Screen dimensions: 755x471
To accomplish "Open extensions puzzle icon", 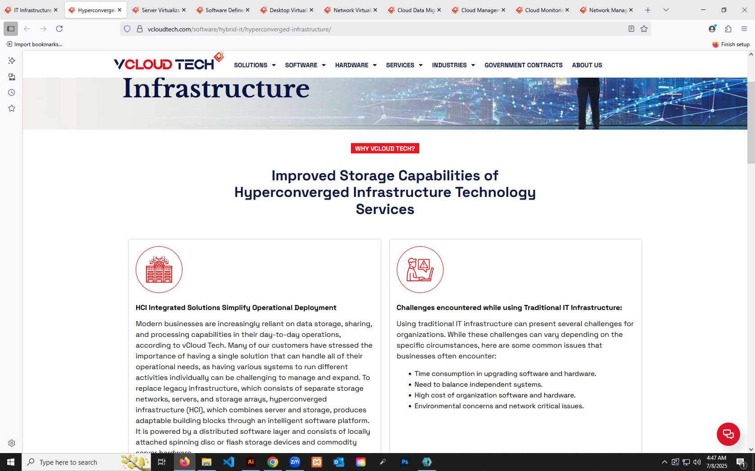I will (x=728, y=29).
